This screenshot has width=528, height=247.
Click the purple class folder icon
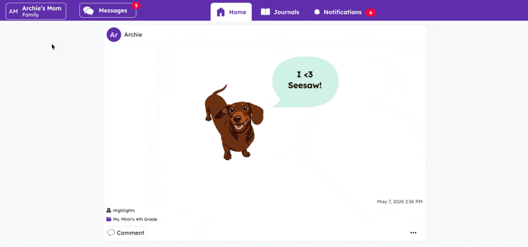pyautogui.click(x=109, y=219)
